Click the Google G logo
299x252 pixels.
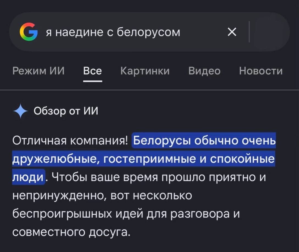[x=29, y=32]
